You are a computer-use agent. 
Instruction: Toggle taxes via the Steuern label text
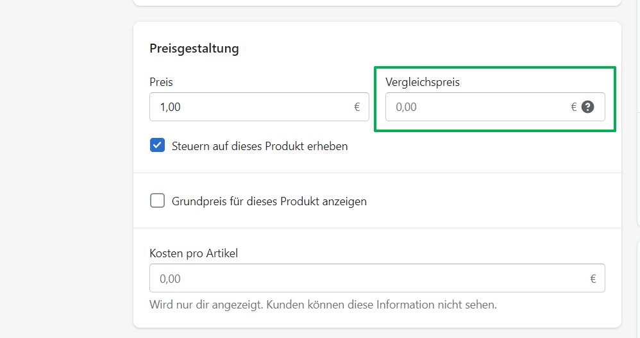[260, 146]
